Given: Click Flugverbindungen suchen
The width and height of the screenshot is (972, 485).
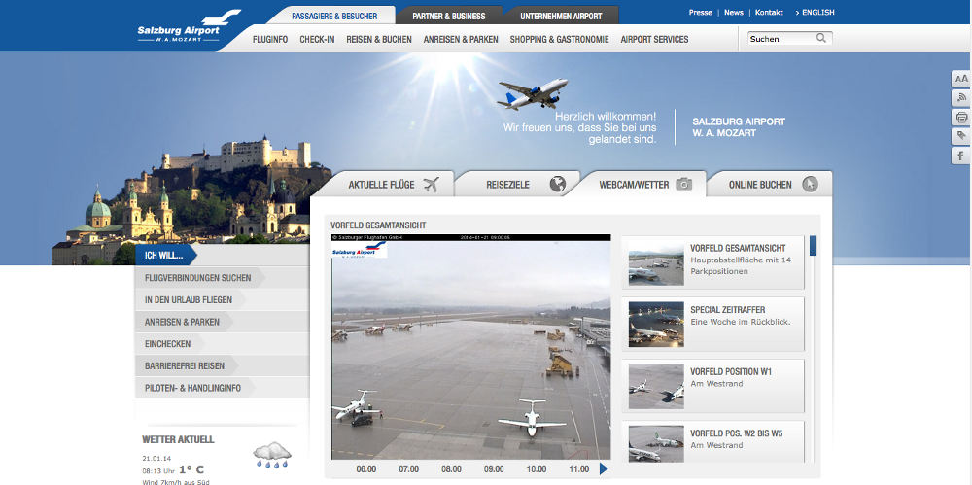Looking at the screenshot, I should pyautogui.click(x=199, y=278).
